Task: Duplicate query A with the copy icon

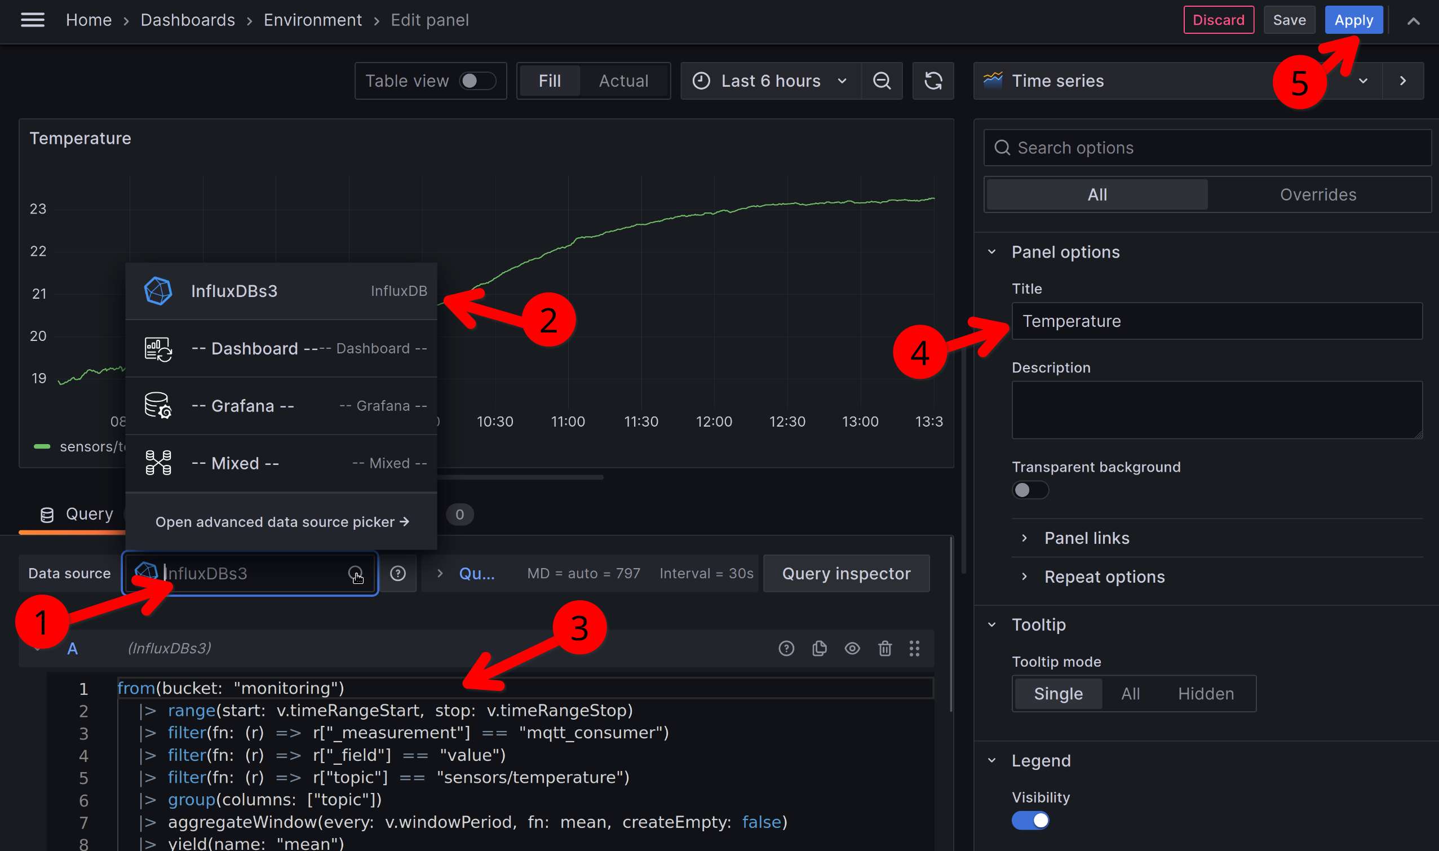Action: [819, 648]
